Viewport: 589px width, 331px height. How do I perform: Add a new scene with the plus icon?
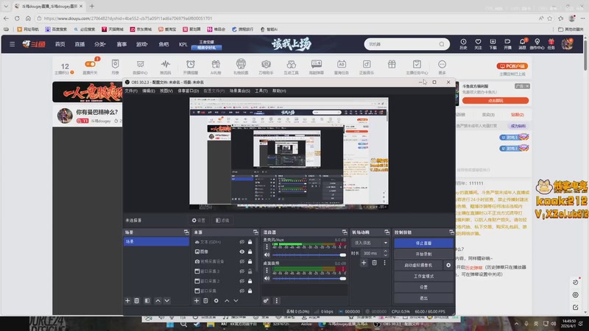click(x=127, y=301)
